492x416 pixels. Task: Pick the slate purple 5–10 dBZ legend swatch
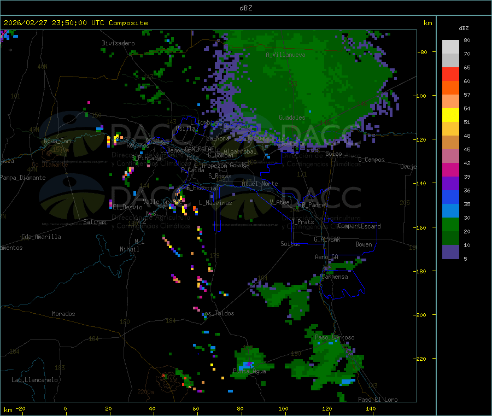pos(450,252)
